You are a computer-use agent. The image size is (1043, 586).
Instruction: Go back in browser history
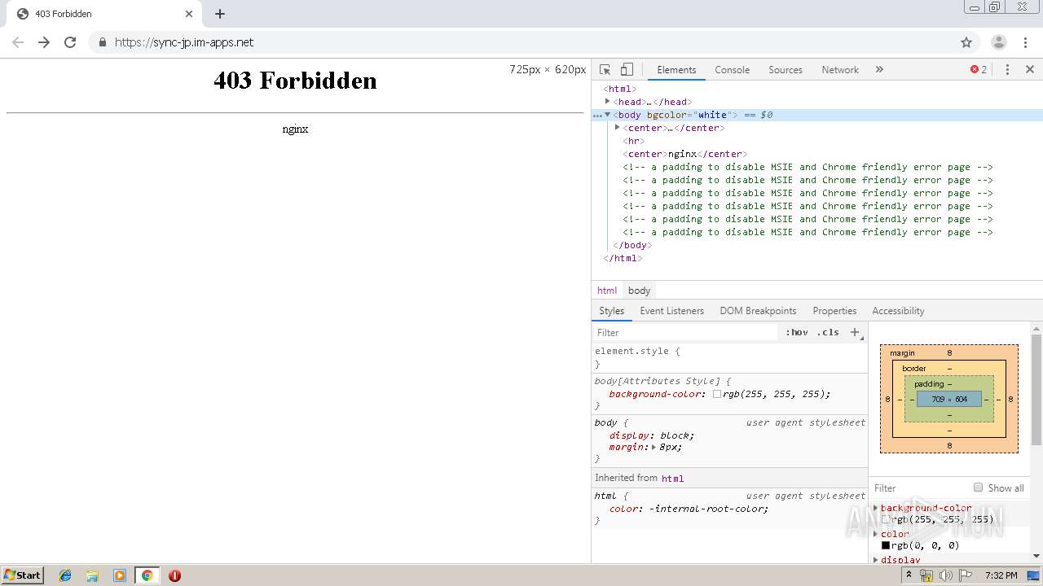tap(18, 42)
